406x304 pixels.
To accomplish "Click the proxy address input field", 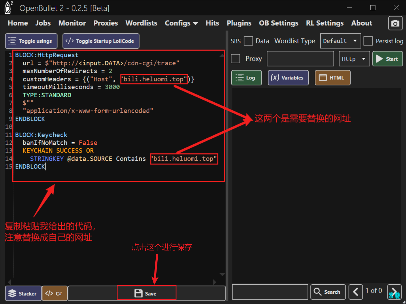I will (x=300, y=59).
